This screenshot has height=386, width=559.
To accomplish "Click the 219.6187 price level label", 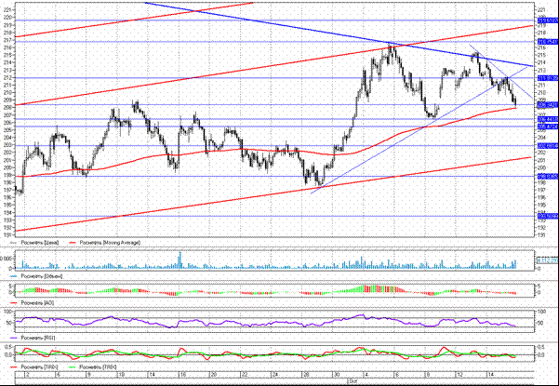I will [547, 20].
